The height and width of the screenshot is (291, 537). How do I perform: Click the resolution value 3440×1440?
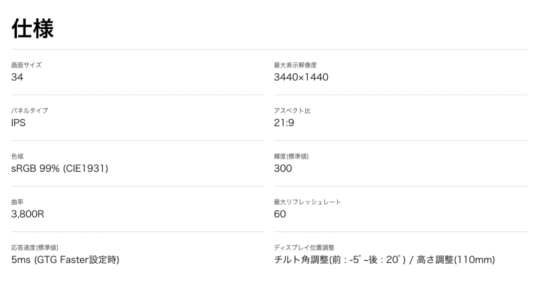(x=301, y=77)
